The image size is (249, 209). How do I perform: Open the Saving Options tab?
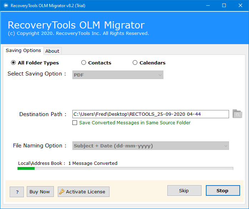pyautogui.click(x=23, y=51)
